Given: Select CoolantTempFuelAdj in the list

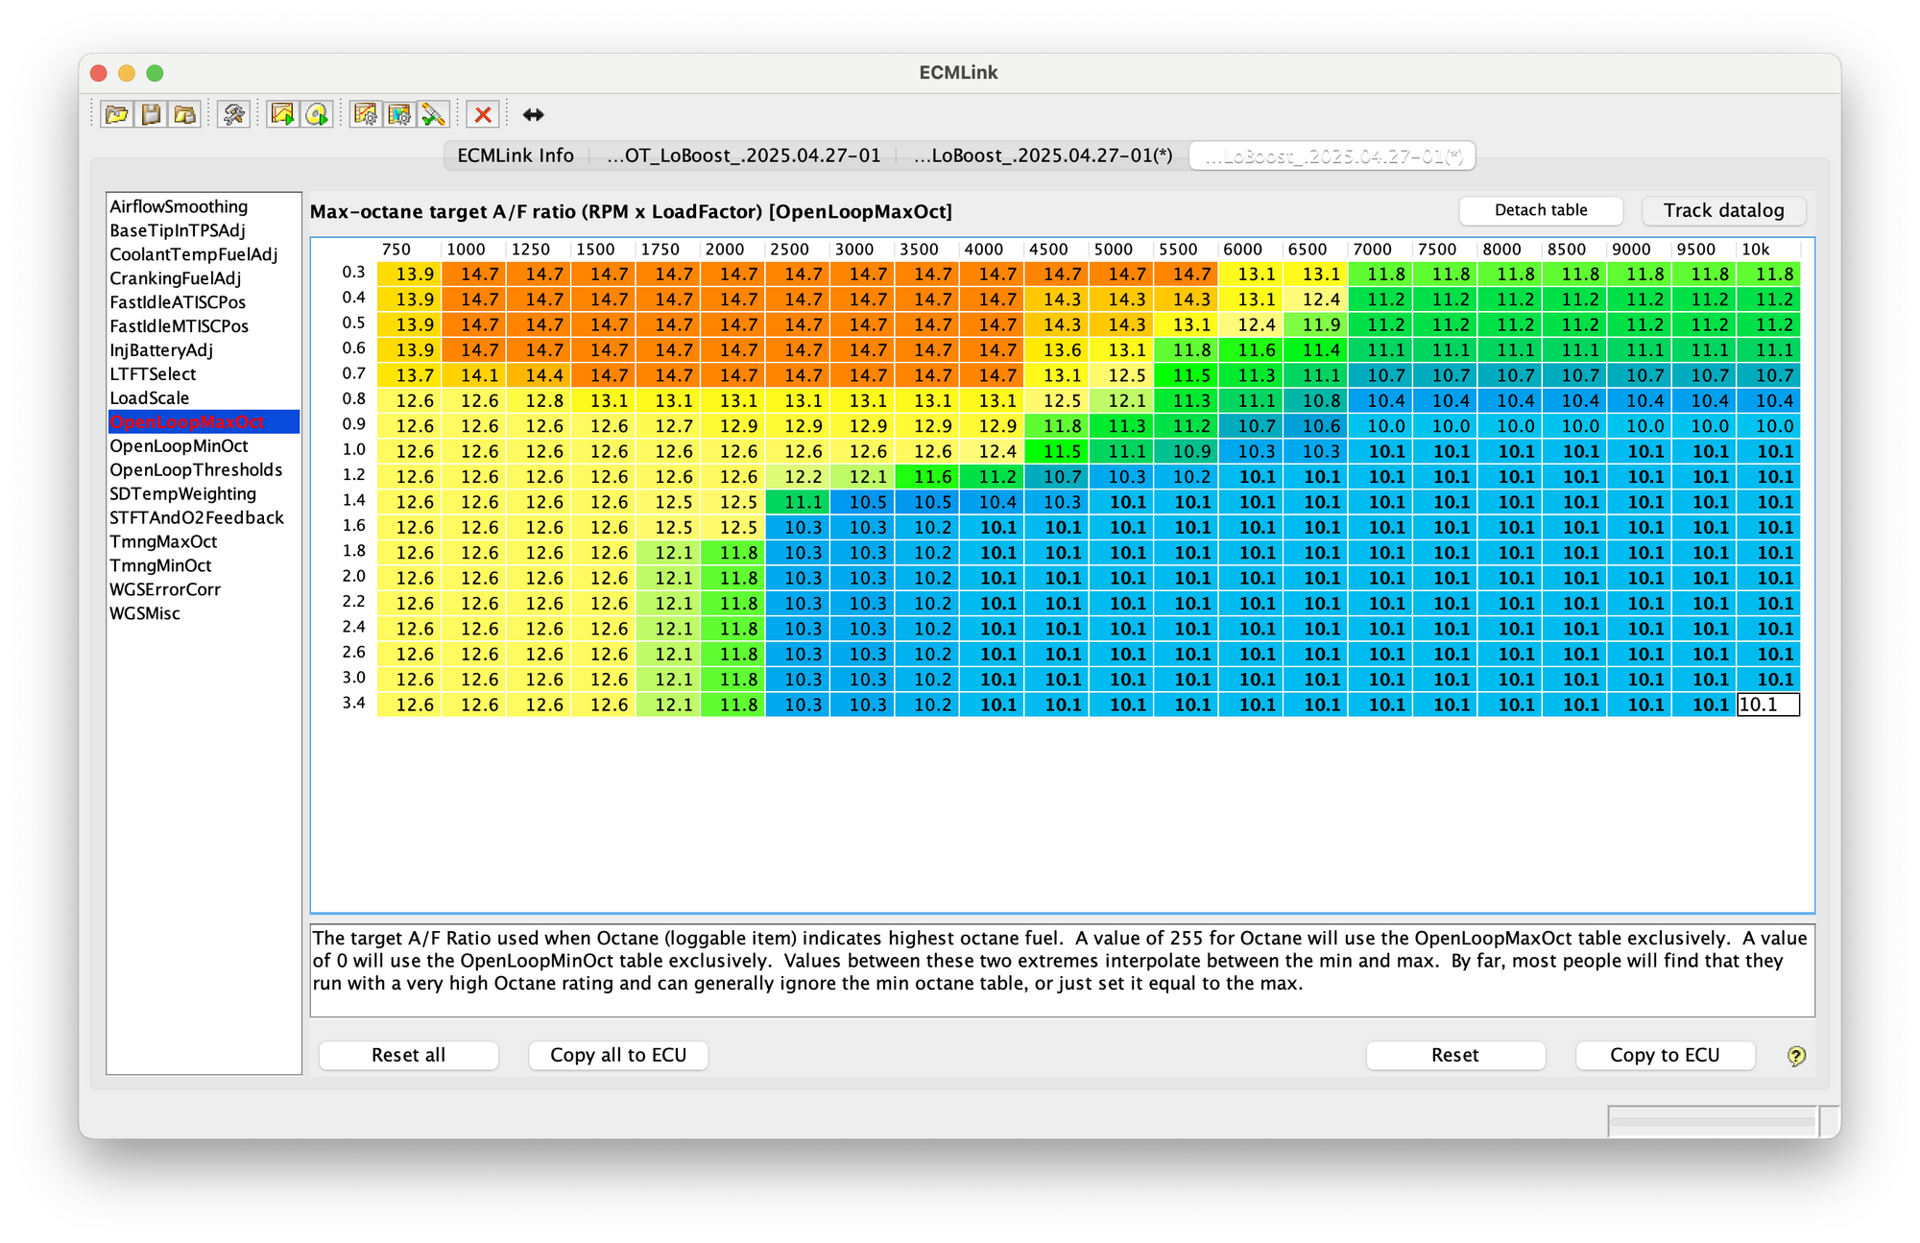Looking at the screenshot, I should pos(204,254).
